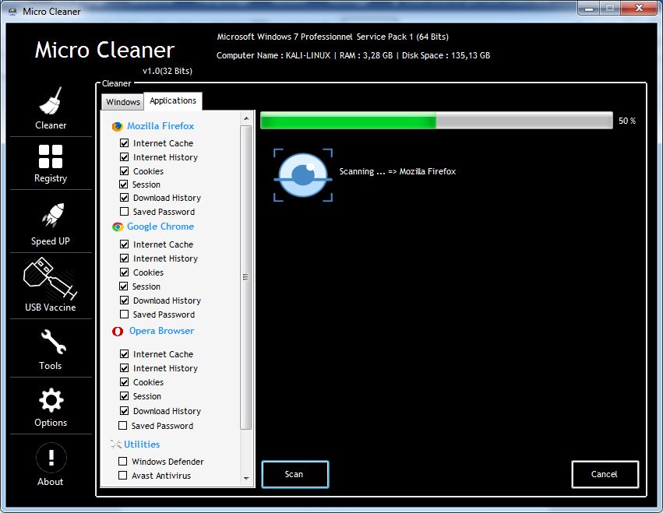Uncheck Opera Cookies checkbox

[125, 381]
